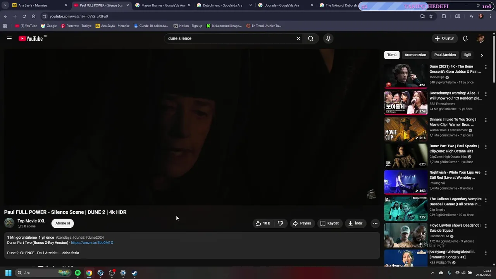Show hidden system tray icons chevron
The width and height of the screenshot is (496, 279).
click(433, 273)
